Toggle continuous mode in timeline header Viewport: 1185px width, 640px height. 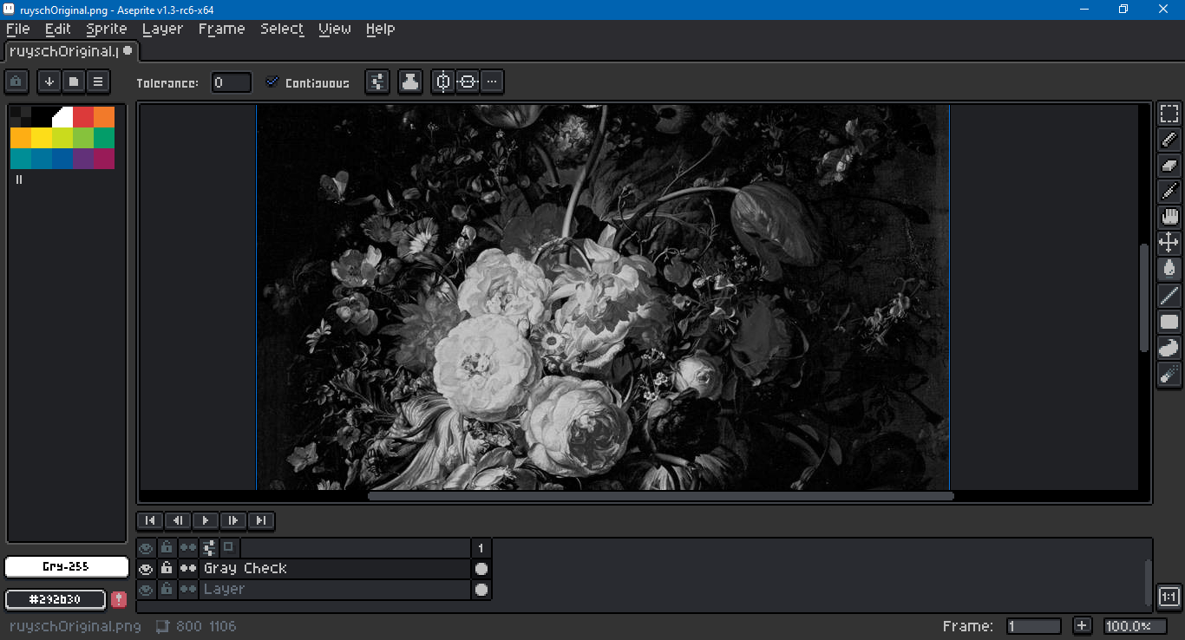[x=187, y=548]
